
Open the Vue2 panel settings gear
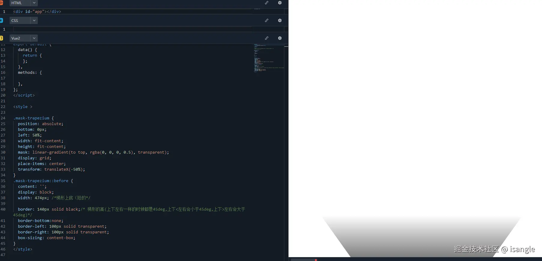(x=280, y=38)
